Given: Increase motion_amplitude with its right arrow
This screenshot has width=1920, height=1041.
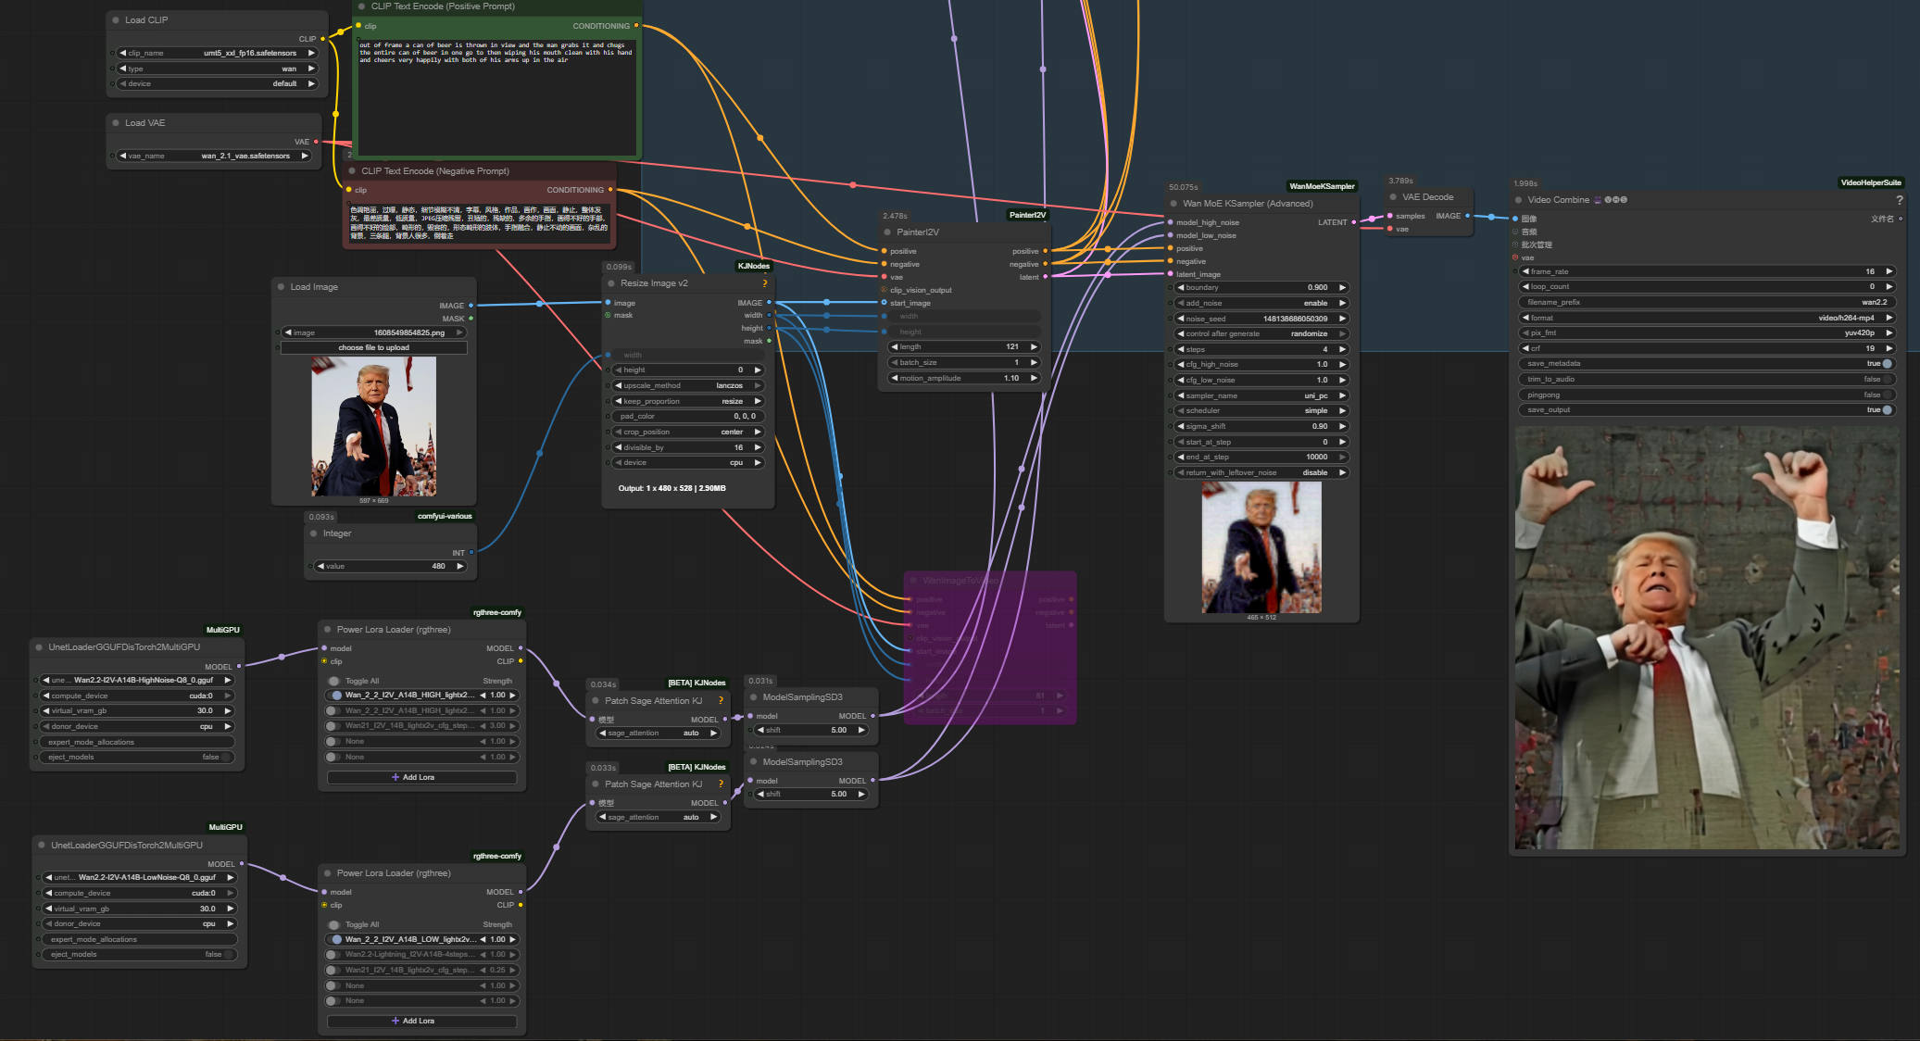Looking at the screenshot, I should click(1034, 378).
